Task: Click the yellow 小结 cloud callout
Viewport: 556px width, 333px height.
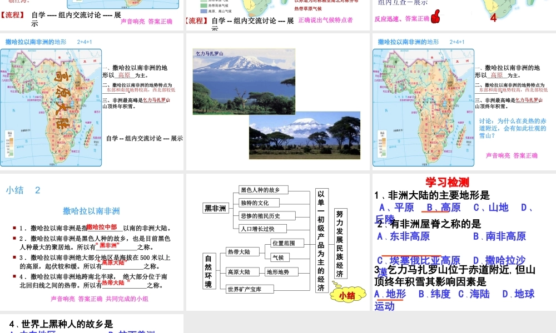Action: coord(348,295)
